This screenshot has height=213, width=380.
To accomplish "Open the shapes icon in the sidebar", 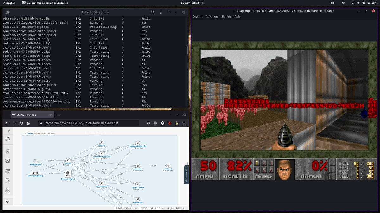I will (8, 170).
